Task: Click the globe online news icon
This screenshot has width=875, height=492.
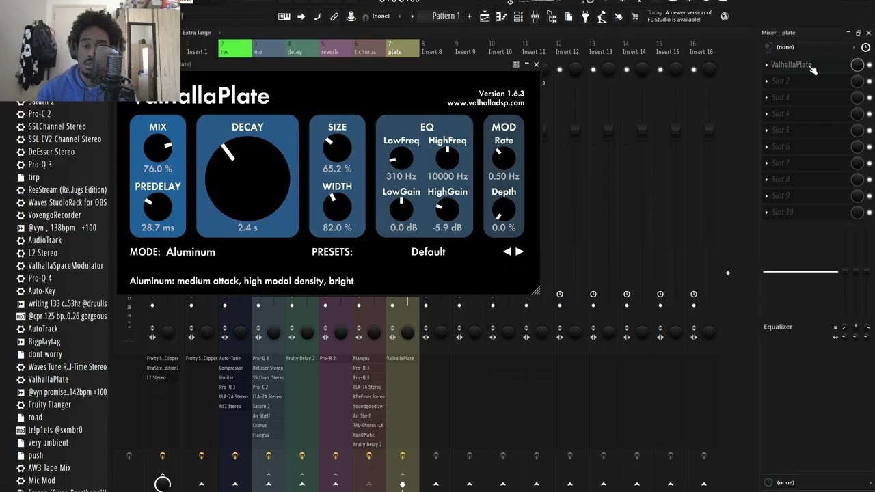Action: pos(725,16)
